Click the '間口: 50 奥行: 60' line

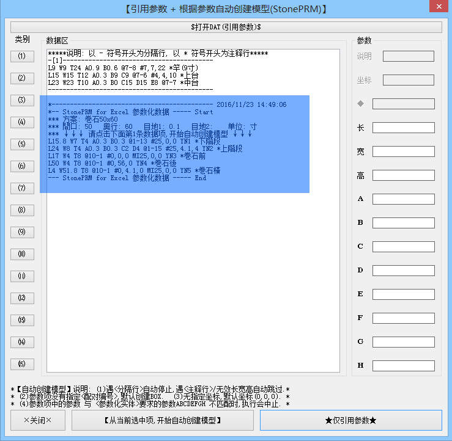click(152, 126)
